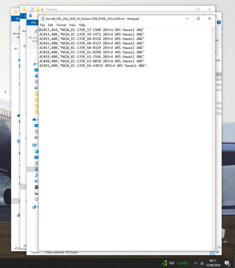Click the text line for KC-135R_59-1472
Image resolution: width=235 pixels, height=268 pixels.
92,34
